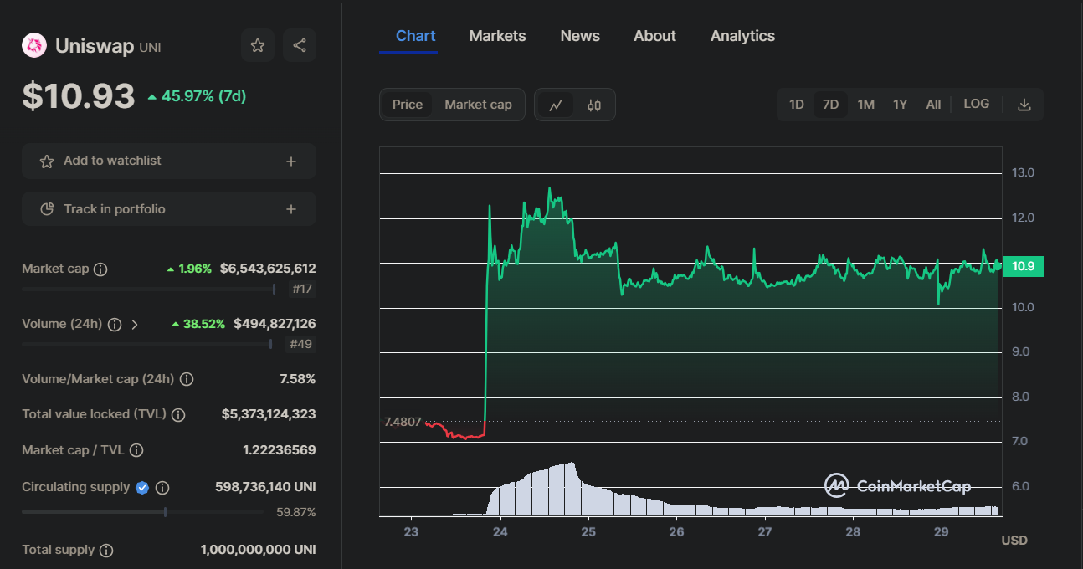Screen dimensions: 1083x569
Task: Click Add to watchlist button
Action: [169, 161]
